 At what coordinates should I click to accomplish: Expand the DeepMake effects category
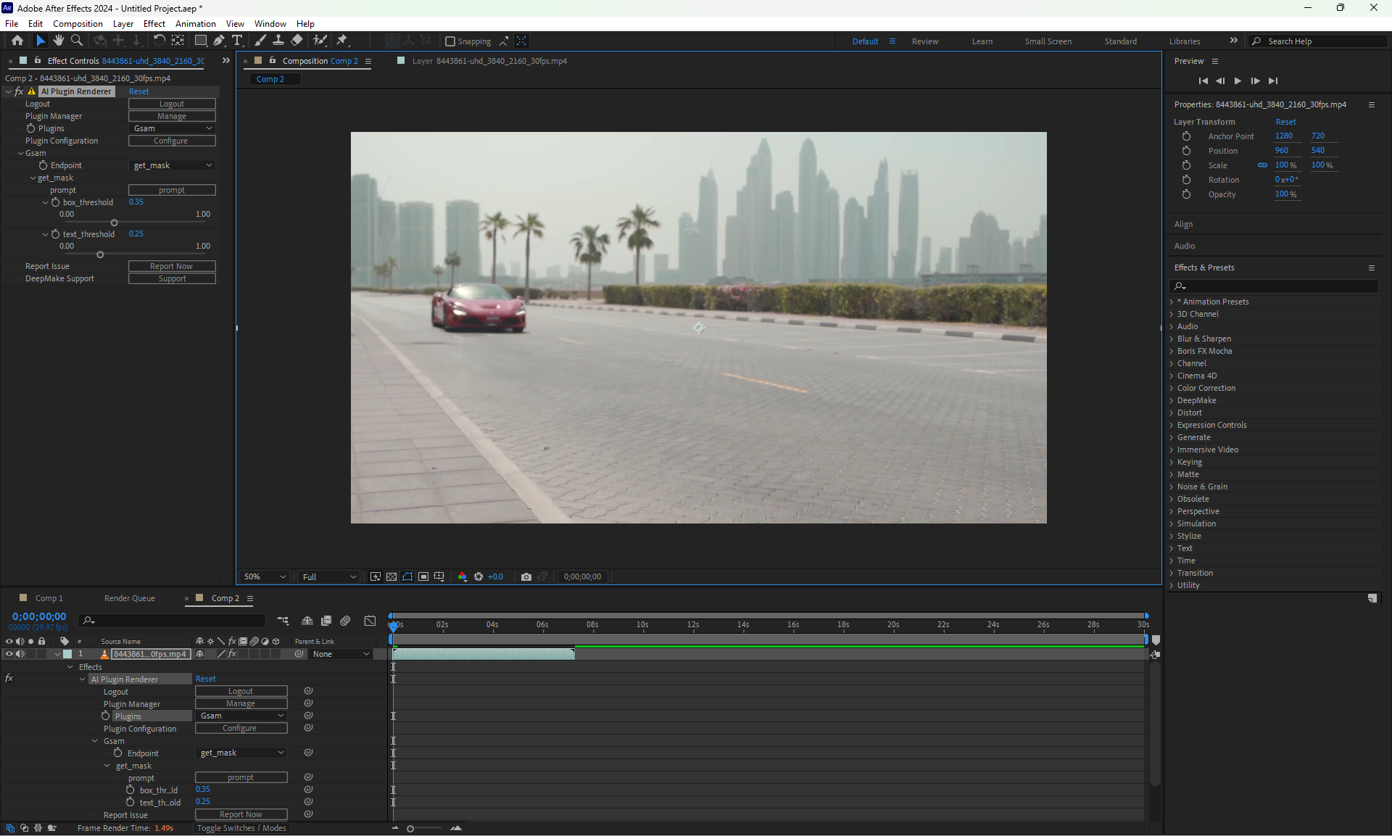tap(1172, 401)
